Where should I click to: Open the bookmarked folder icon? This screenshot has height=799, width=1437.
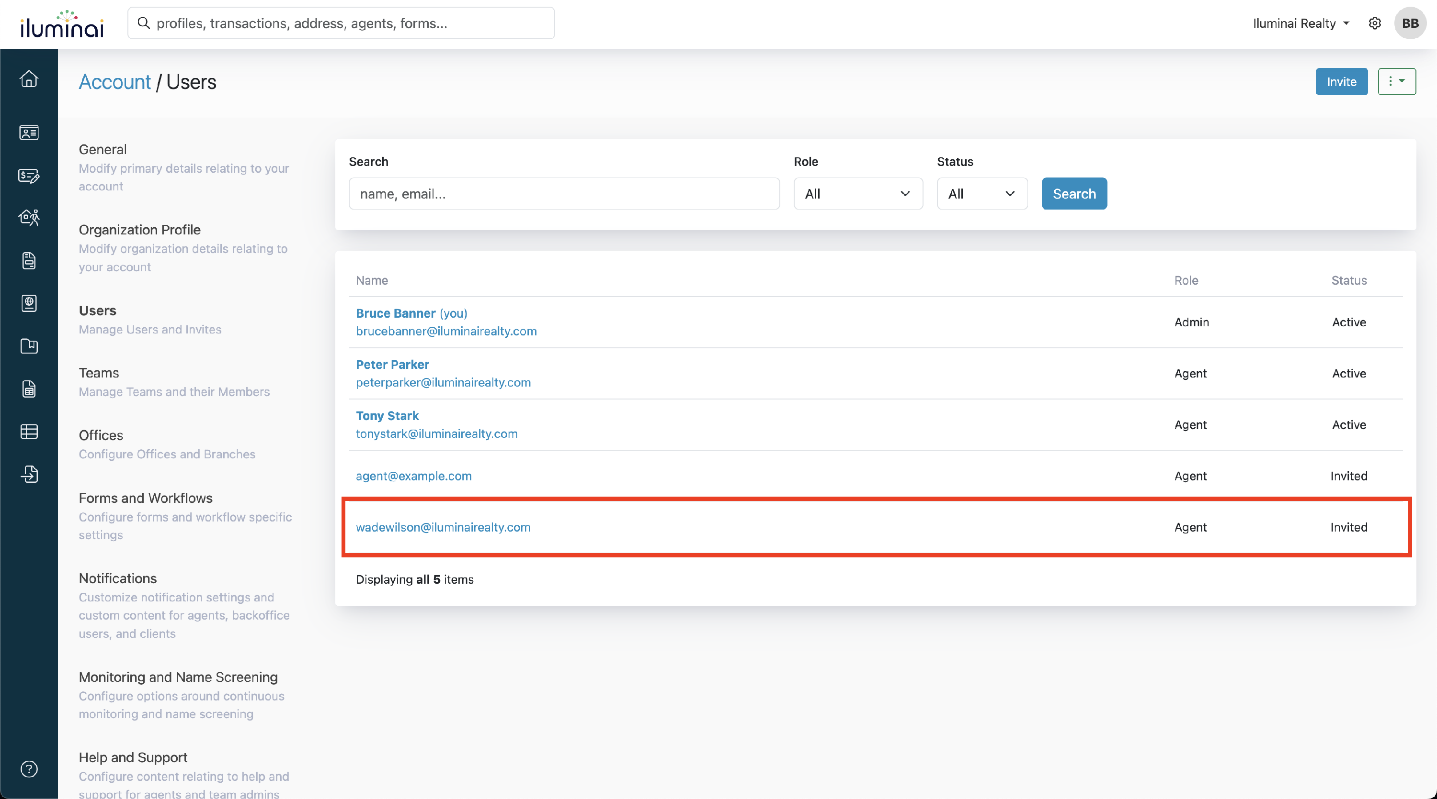click(29, 346)
